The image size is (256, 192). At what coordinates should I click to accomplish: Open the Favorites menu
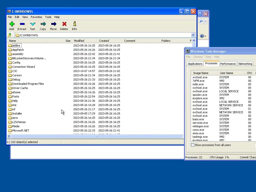36,17
